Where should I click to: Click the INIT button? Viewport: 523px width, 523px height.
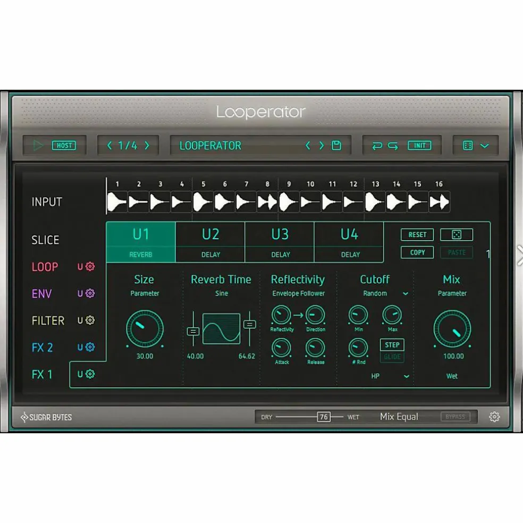point(419,146)
